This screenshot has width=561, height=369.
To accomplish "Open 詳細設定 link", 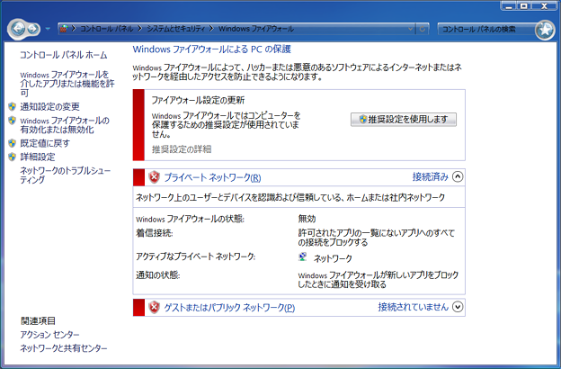I will point(38,157).
